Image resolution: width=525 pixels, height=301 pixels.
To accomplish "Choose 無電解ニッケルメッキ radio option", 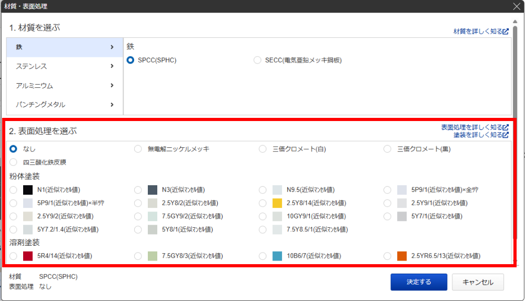I will (x=138, y=149).
